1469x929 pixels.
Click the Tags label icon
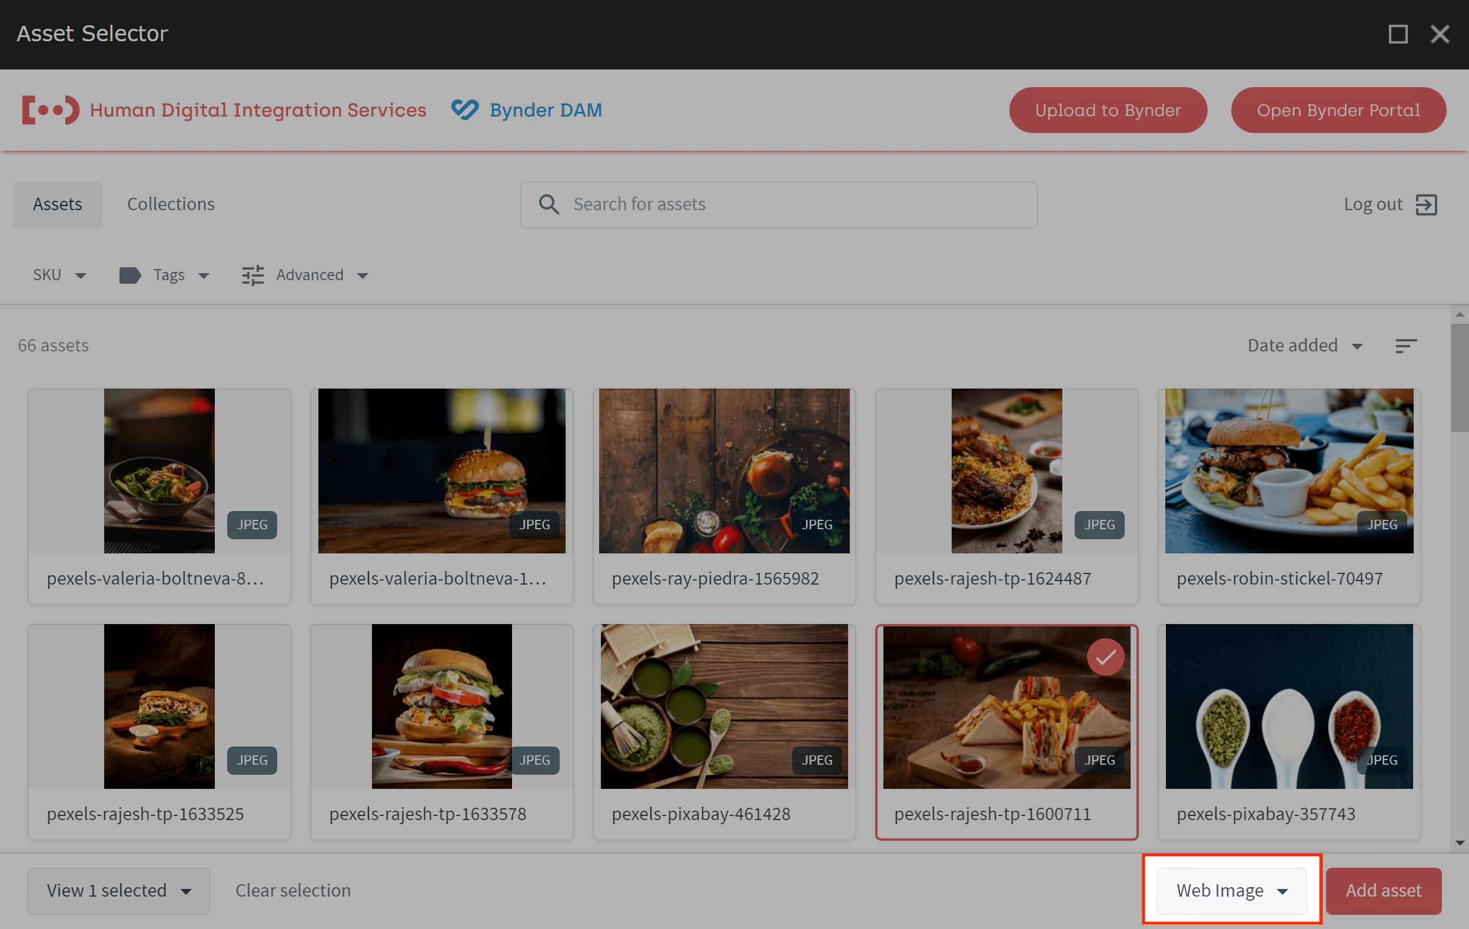pos(130,276)
